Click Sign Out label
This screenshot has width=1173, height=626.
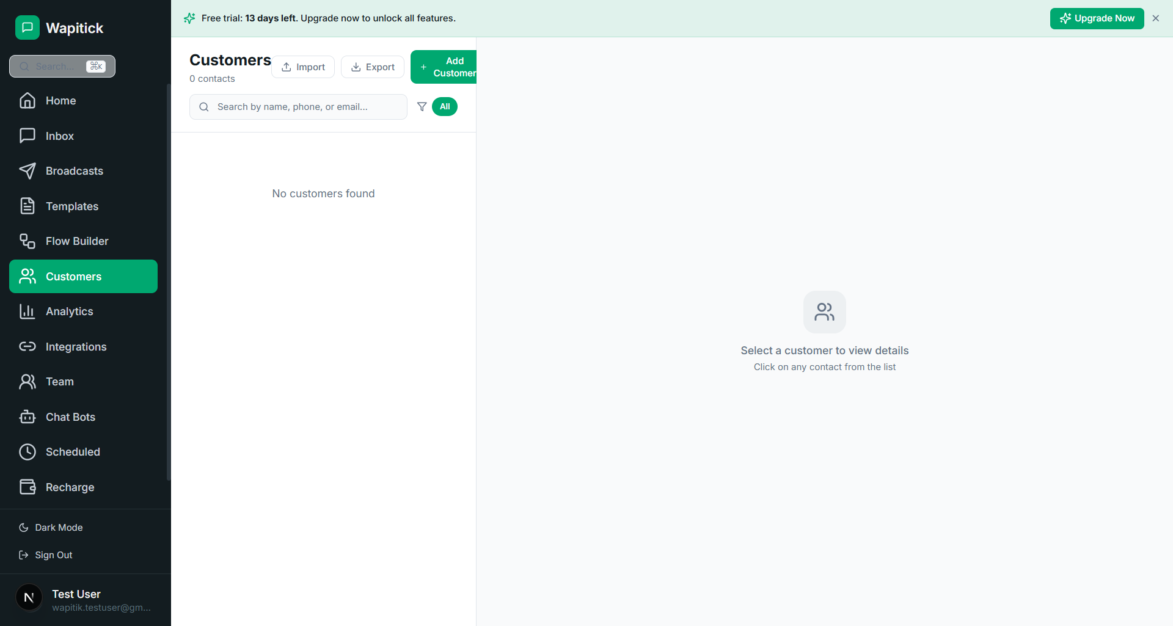pos(54,555)
